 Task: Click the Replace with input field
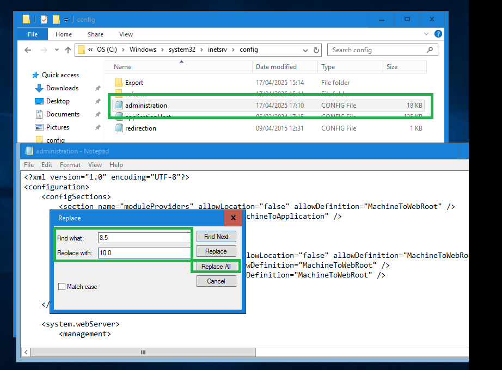[144, 253]
